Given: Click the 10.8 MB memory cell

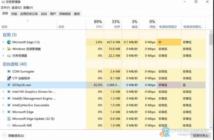Looking at the screenshot, I should coord(113,49).
